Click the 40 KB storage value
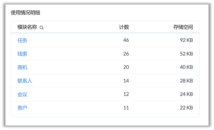The height and width of the screenshot is (130, 214). pyautogui.click(x=186, y=67)
